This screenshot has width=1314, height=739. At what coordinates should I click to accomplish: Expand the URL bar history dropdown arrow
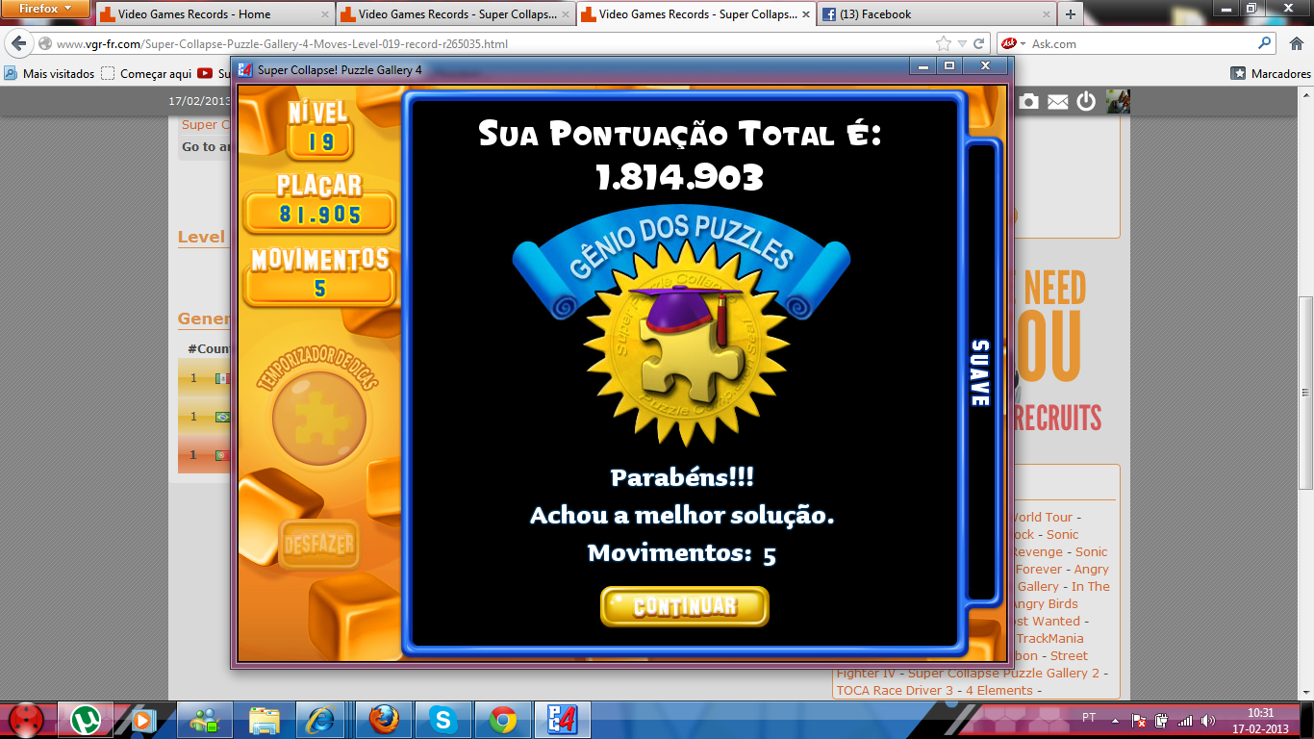point(962,43)
